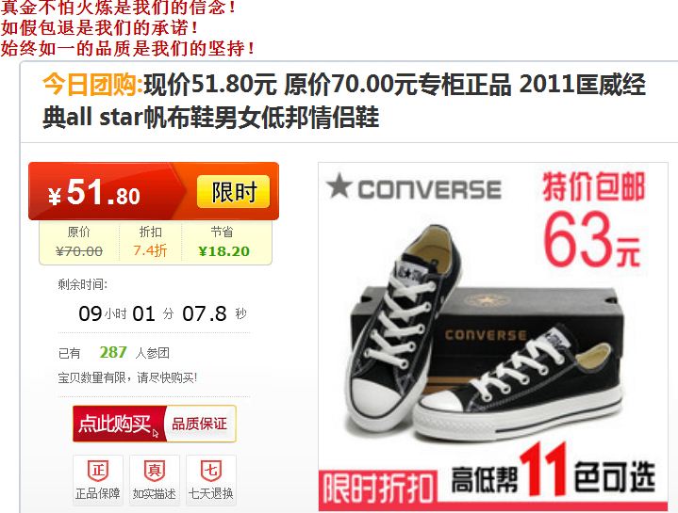
Task: Click the remaining time countdown display
Action: (162, 313)
